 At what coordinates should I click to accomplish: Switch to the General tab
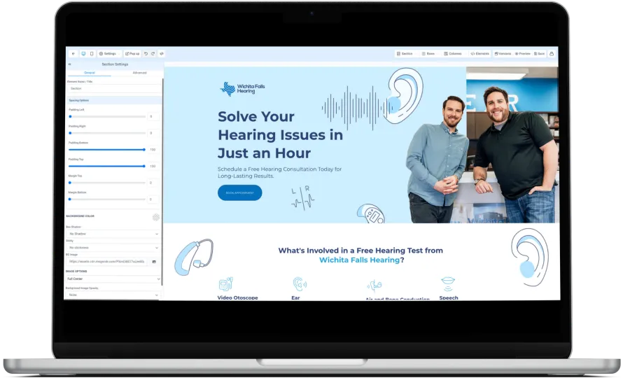pos(90,73)
